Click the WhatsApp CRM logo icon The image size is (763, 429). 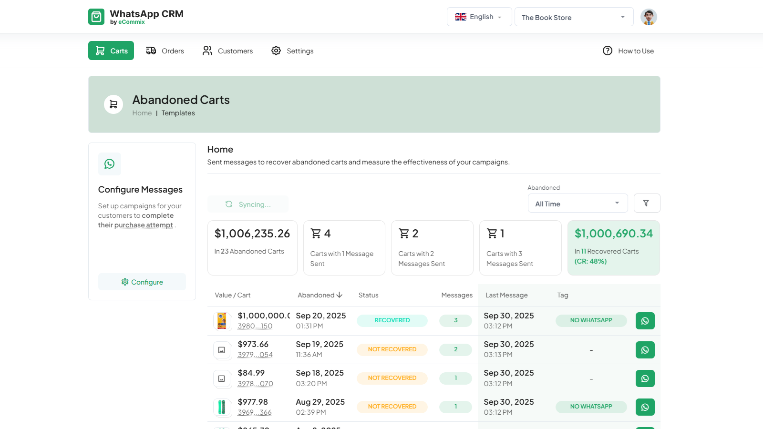click(x=96, y=17)
